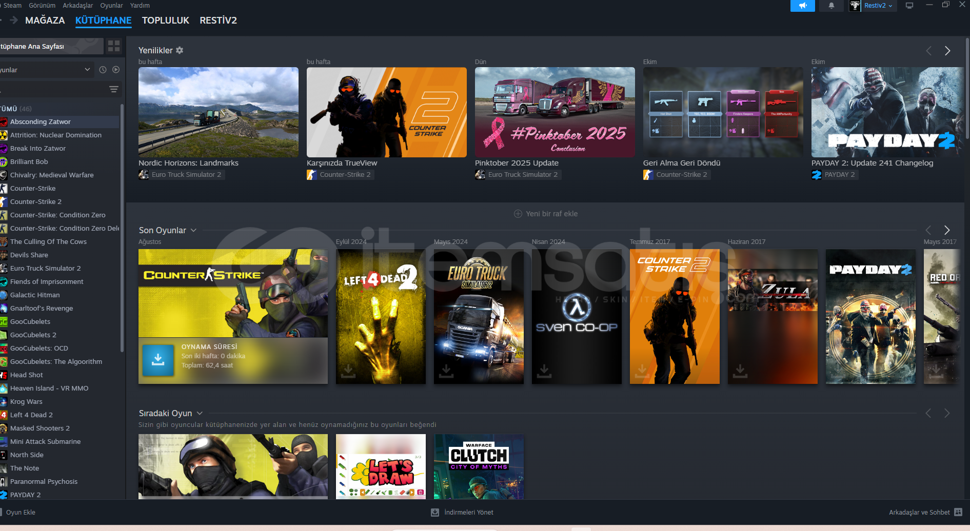Click the plus icon for new shelf
This screenshot has height=531, width=970.
click(518, 214)
